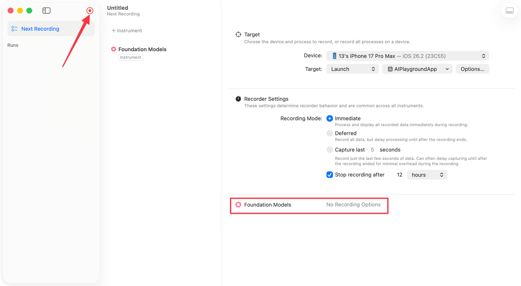Choose the Capture last seconds option
The height and width of the screenshot is (286, 521).
point(330,150)
